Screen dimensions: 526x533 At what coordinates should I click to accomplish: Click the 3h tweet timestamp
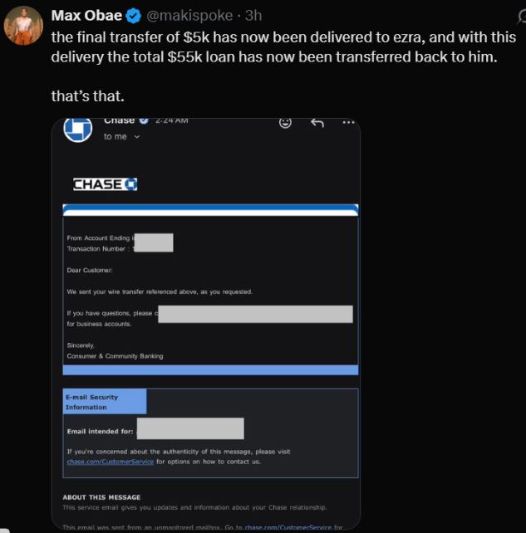pos(253,16)
